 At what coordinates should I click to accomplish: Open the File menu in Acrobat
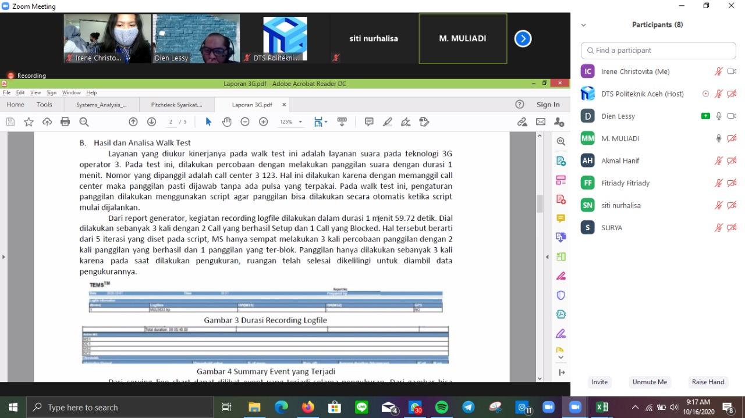pyautogui.click(x=6, y=92)
